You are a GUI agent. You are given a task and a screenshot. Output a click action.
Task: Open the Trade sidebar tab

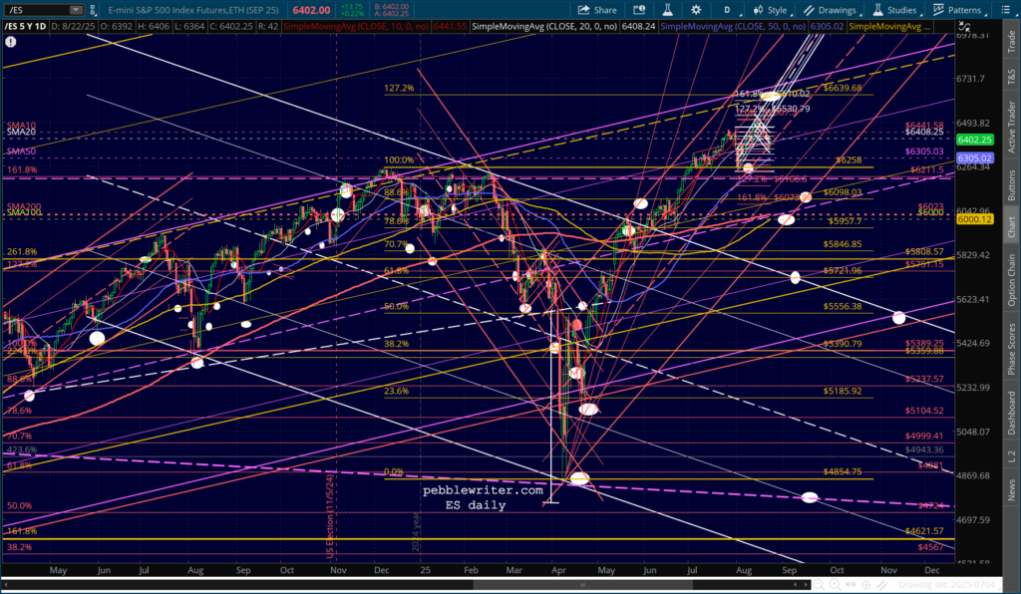[x=1011, y=42]
